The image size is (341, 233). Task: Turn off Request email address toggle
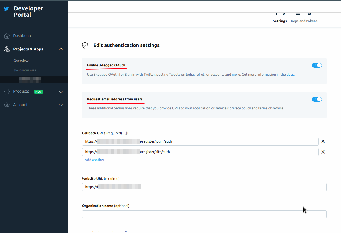(317, 99)
